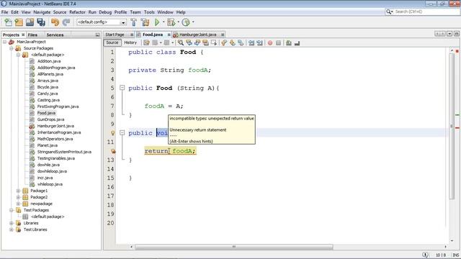Click the Uncomment icon in editor toolbar

click(297, 43)
